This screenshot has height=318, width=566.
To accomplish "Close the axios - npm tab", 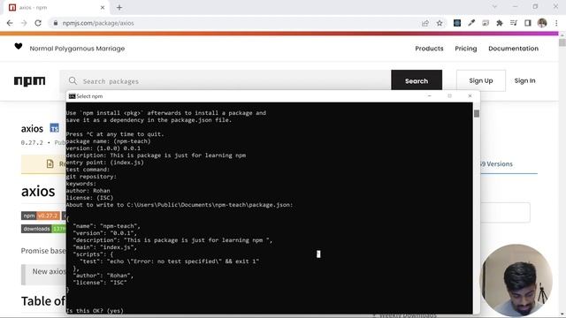I will coord(103,7).
